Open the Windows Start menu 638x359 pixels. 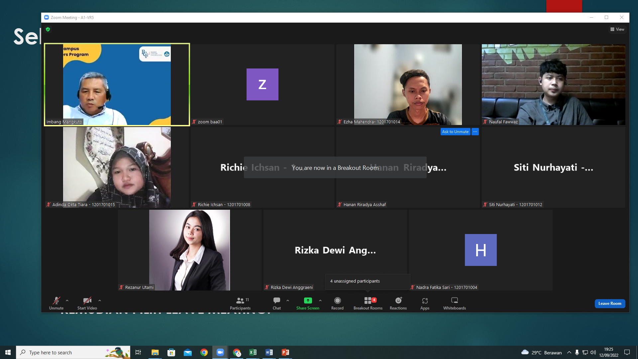coord(8,352)
